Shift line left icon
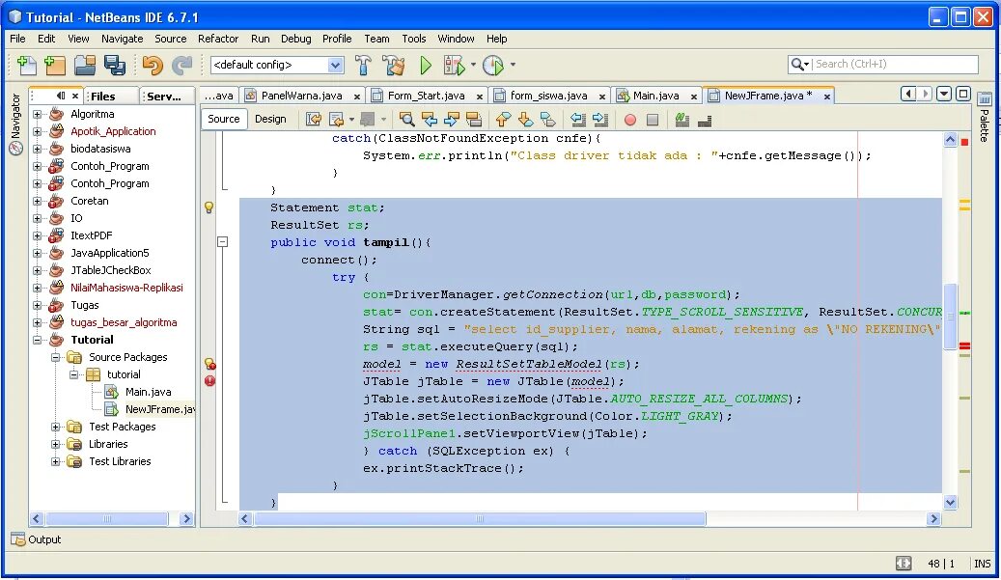Image resolution: width=1001 pixels, height=580 pixels. point(578,120)
